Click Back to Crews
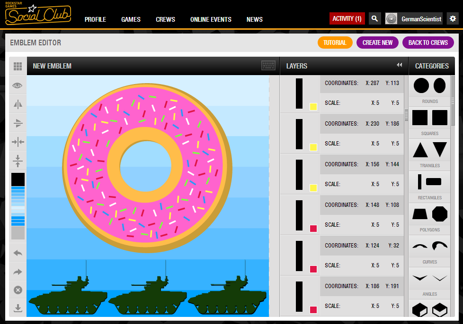Viewport: 463px width, 324px height. tap(428, 43)
